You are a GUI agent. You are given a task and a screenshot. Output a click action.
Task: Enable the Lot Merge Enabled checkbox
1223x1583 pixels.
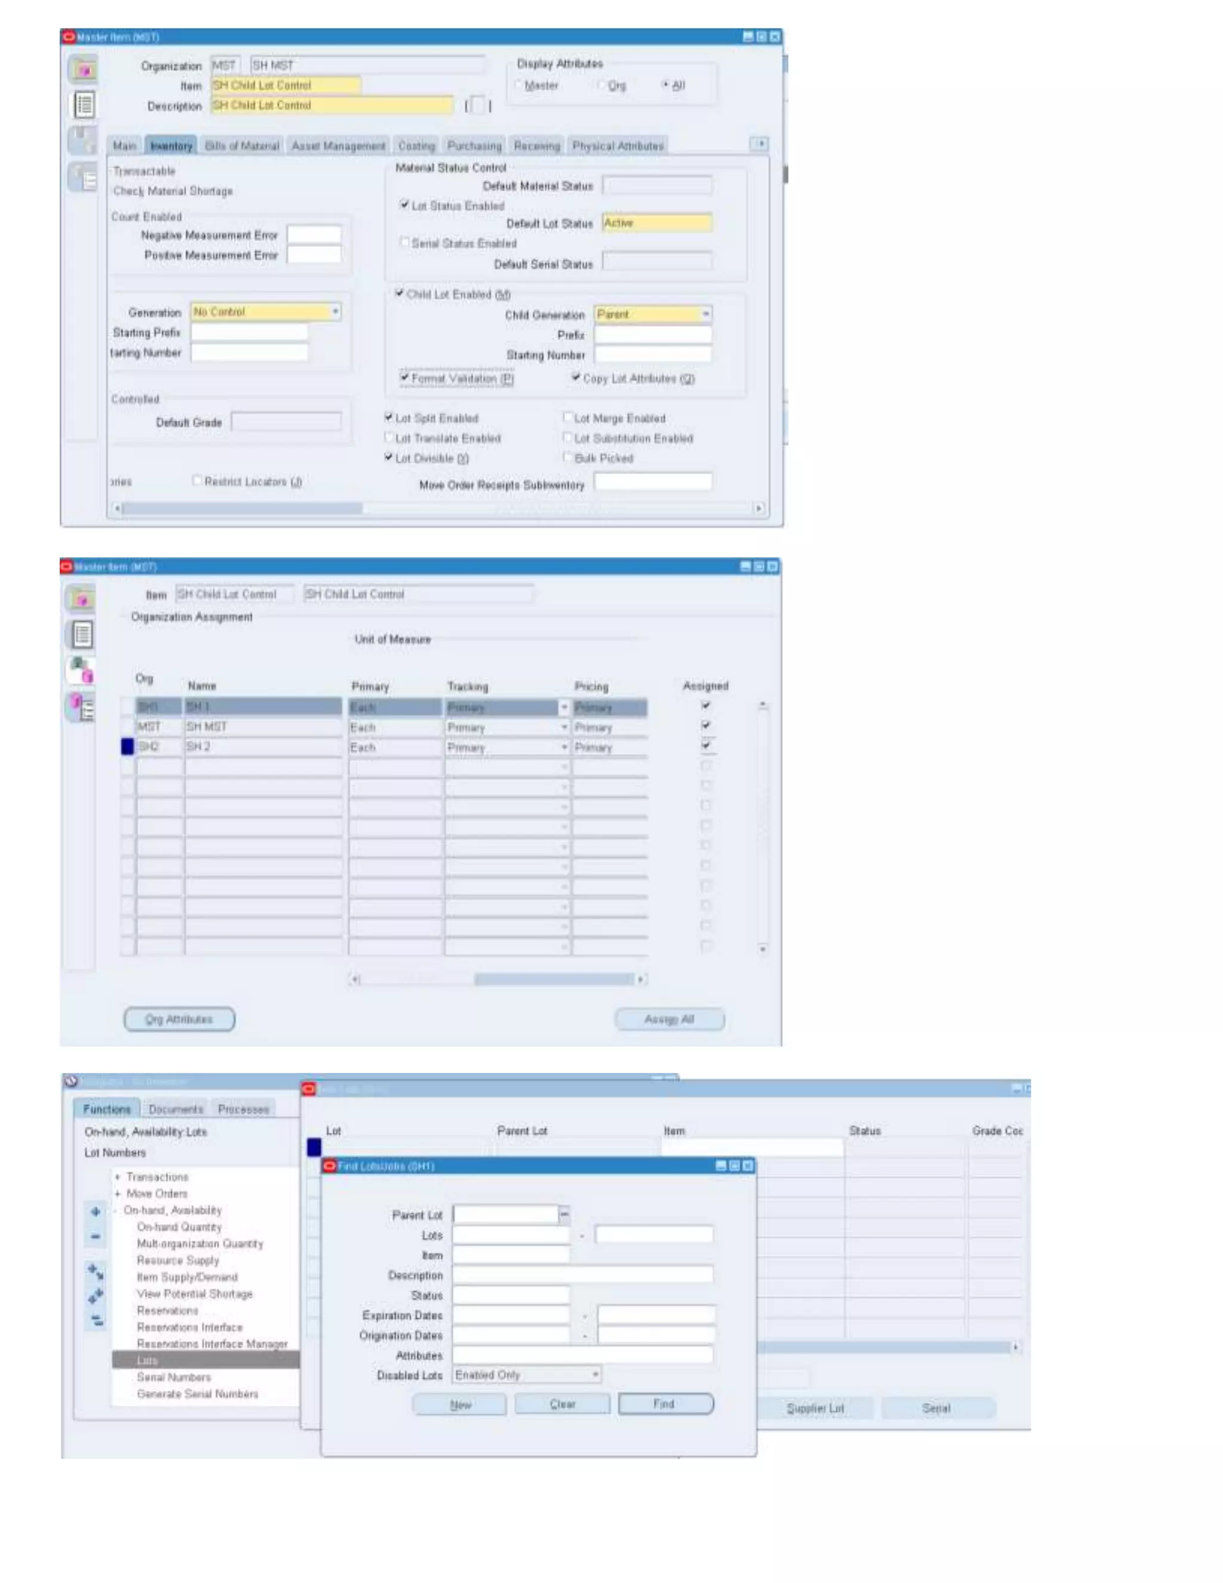(568, 417)
